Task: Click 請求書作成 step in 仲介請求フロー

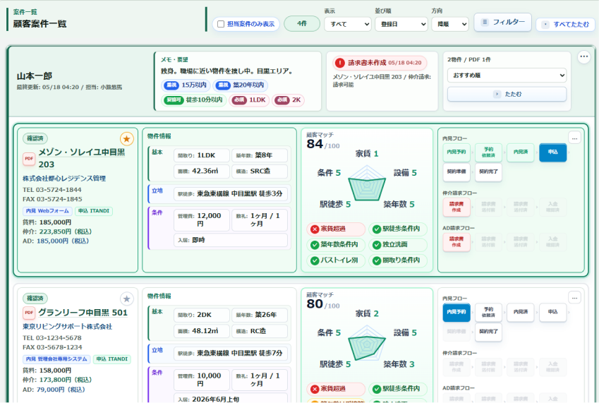Action: pyautogui.click(x=456, y=207)
